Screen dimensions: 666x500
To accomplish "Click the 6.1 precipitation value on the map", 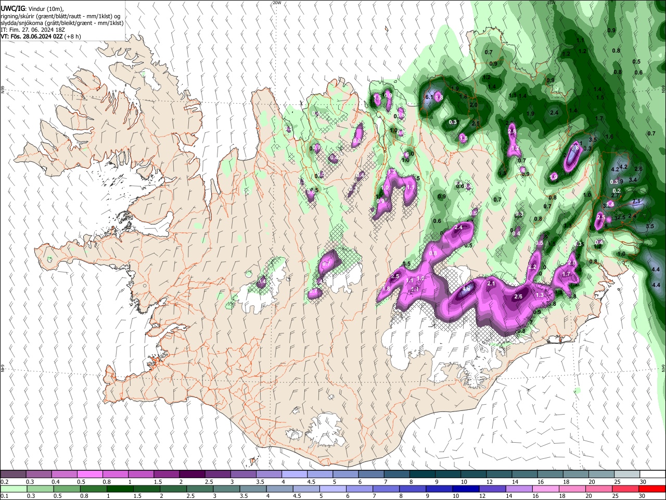I will (x=429, y=97).
